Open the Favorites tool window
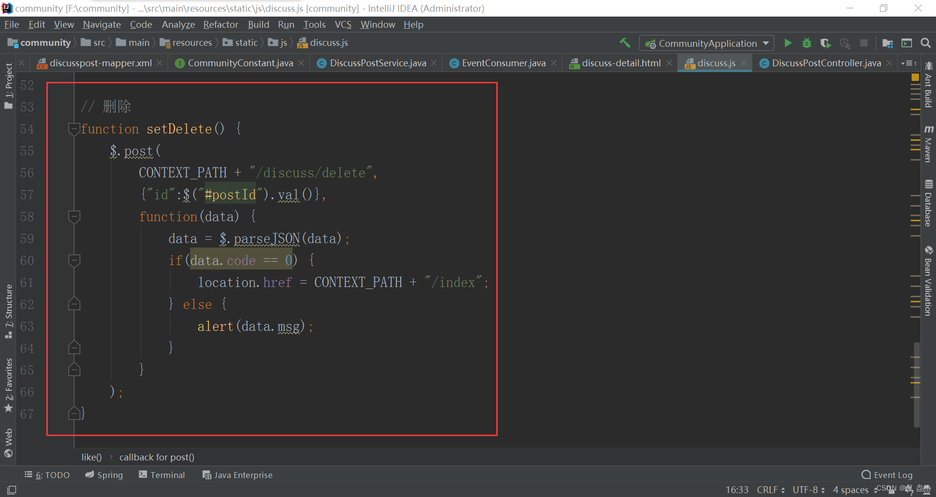 coord(8,385)
